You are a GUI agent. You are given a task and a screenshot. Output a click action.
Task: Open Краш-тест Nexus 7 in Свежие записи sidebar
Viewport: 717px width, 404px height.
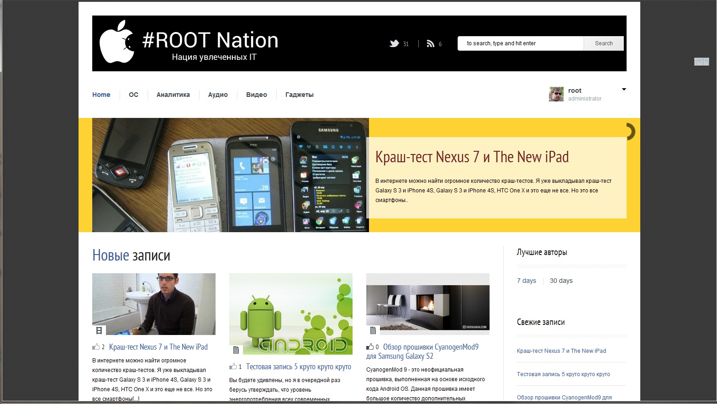pyautogui.click(x=562, y=351)
